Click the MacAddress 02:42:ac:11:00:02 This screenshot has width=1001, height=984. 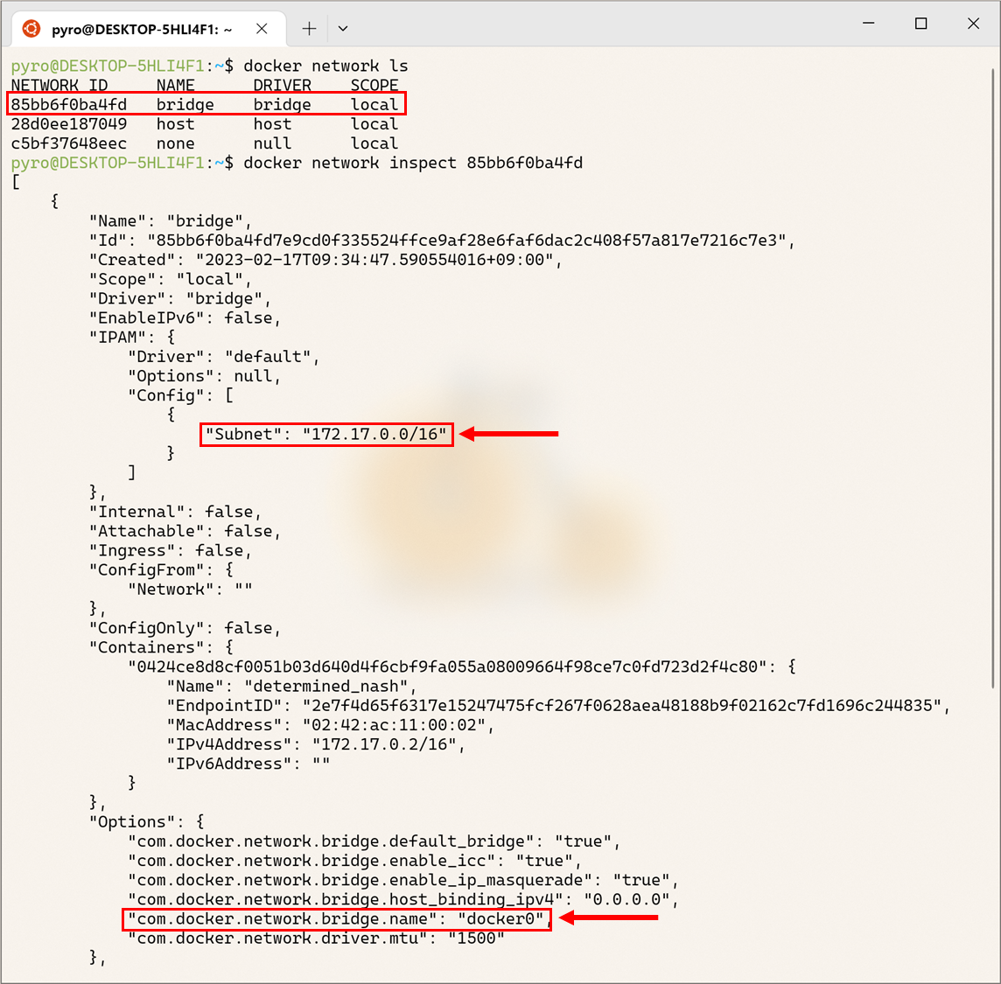(x=395, y=725)
